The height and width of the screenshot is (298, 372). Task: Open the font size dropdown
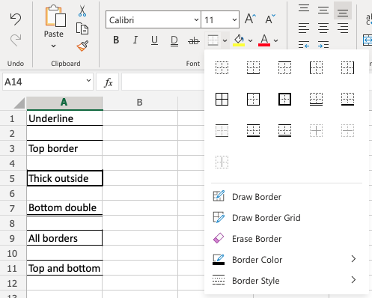coord(220,19)
